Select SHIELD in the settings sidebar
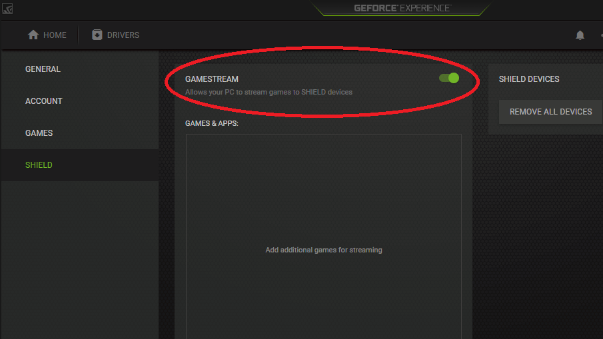Image resolution: width=603 pixels, height=339 pixels. click(39, 165)
